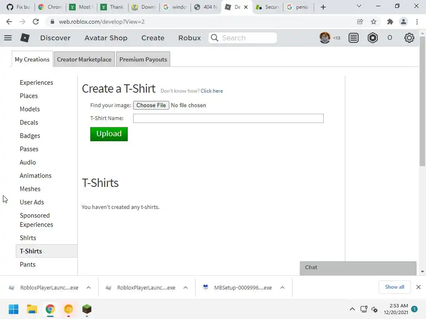The height and width of the screenshot is (319, 426).
Task: Open the Avatar Shop nav item
Action: pyautogui.click(x=106, y=38)
